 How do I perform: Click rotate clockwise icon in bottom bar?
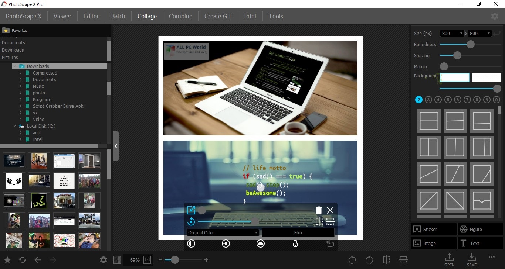click(369, 260)
